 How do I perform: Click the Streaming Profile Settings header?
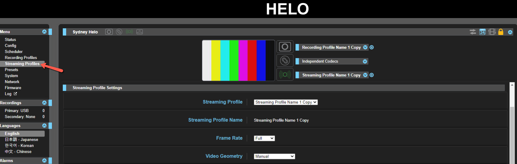tap(284, 88)
